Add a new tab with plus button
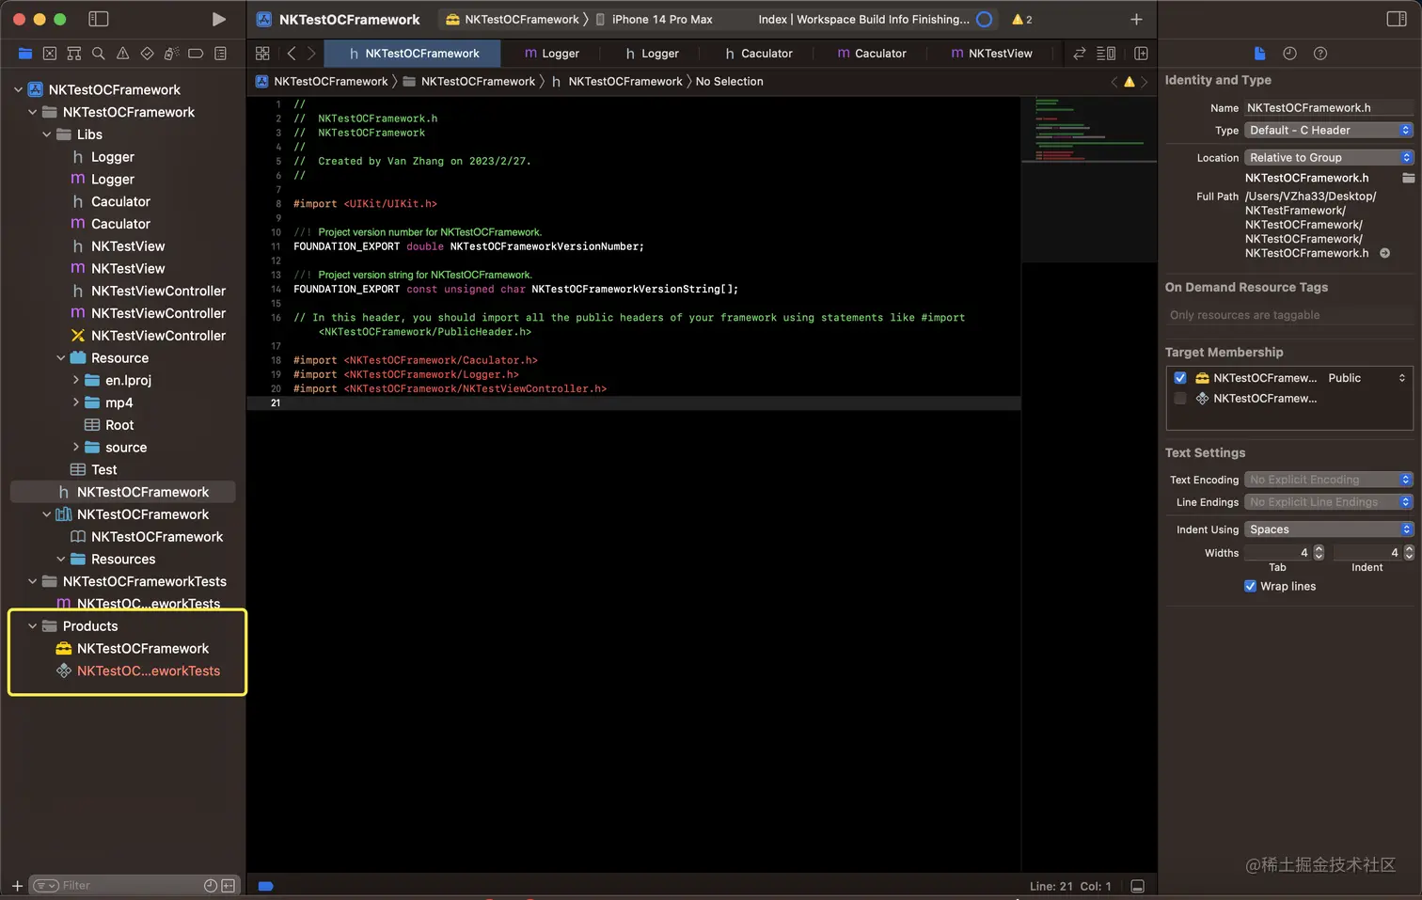The image size is (1422, 900). [1136, 19]
